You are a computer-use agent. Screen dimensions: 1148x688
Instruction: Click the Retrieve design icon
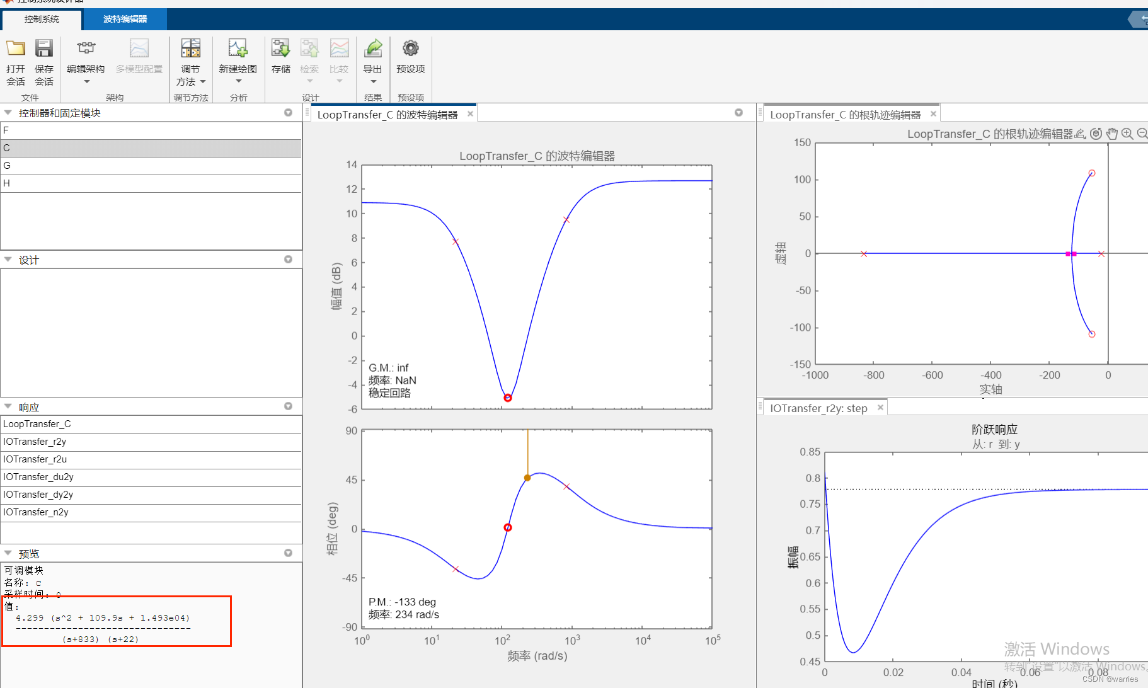[309, 49]
